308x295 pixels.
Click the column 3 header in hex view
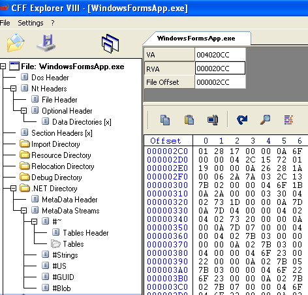253,141
